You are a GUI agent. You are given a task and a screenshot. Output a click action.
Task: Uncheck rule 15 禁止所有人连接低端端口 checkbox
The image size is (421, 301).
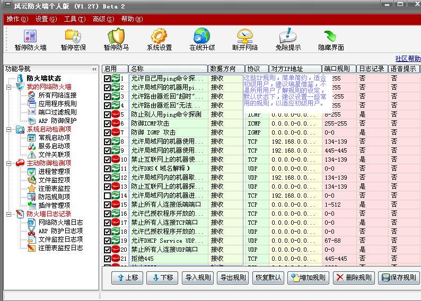click(107, 205)
